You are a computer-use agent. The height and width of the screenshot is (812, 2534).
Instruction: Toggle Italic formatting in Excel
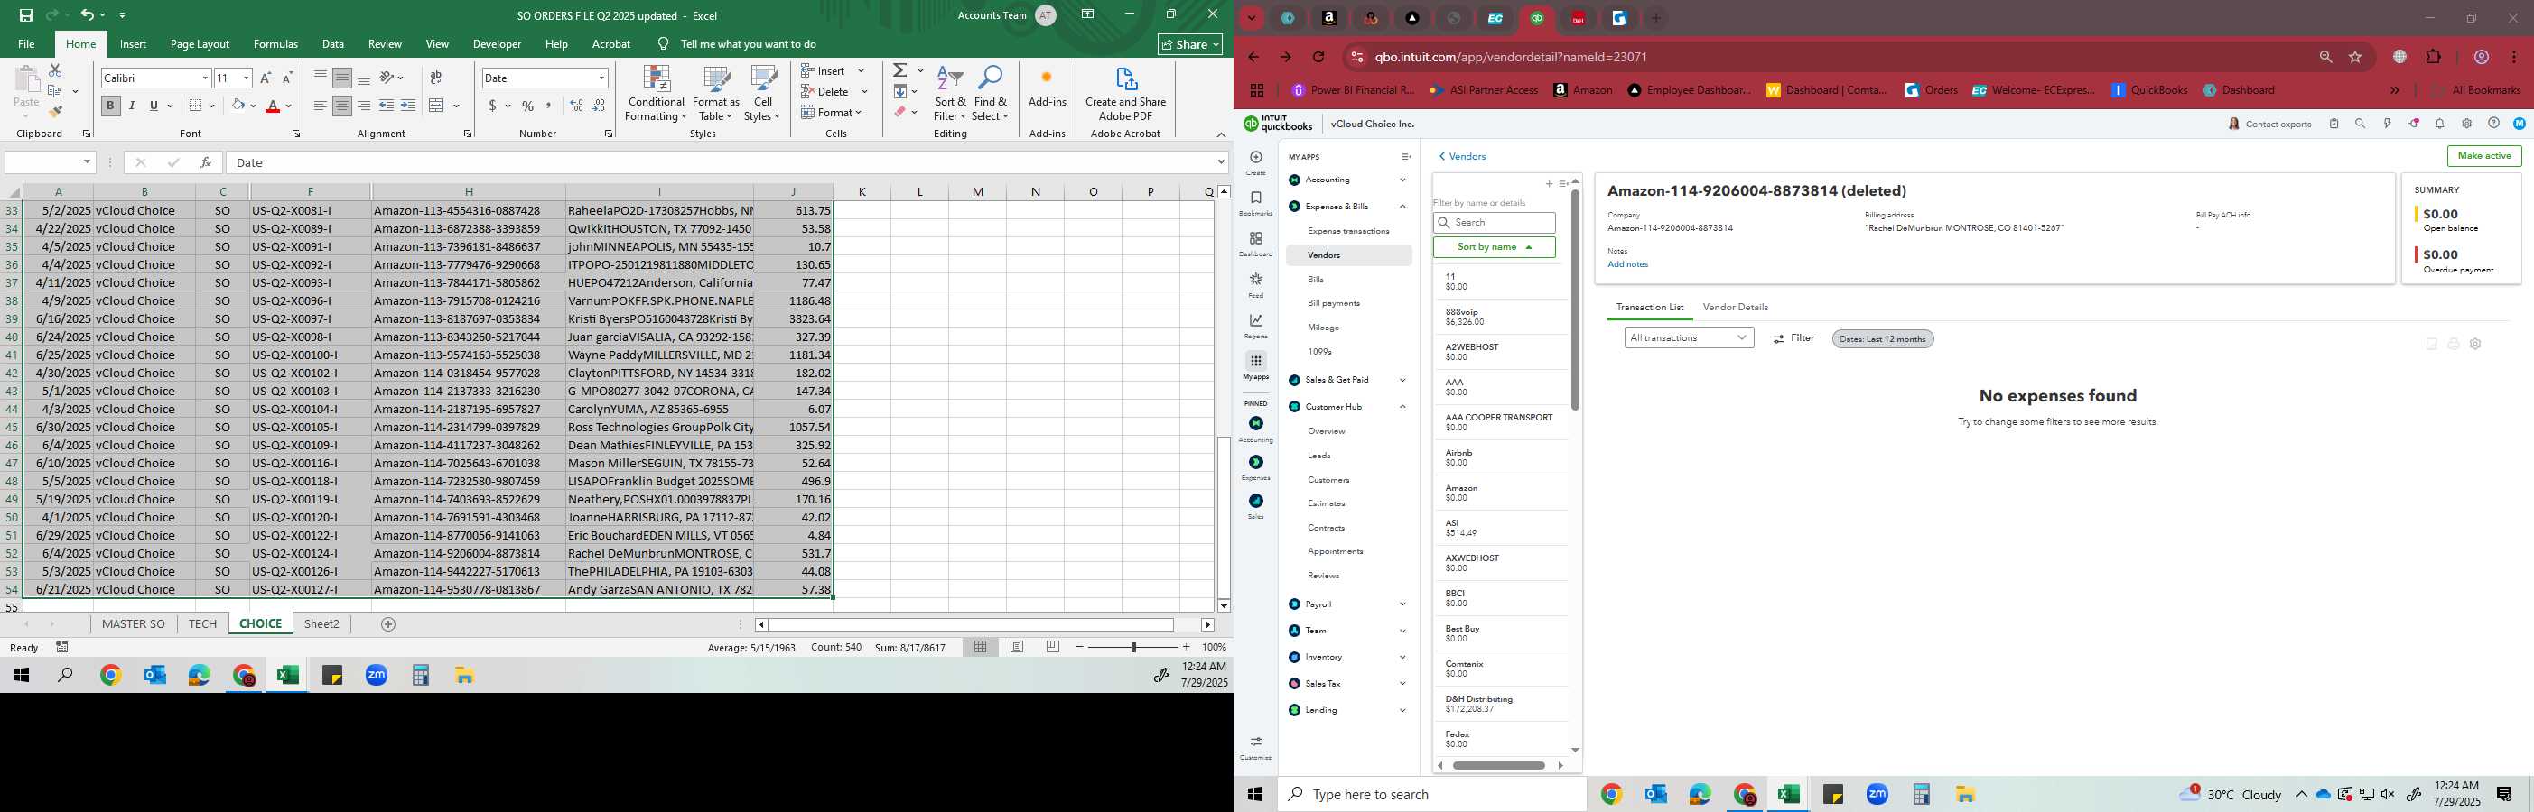(132, 106)
